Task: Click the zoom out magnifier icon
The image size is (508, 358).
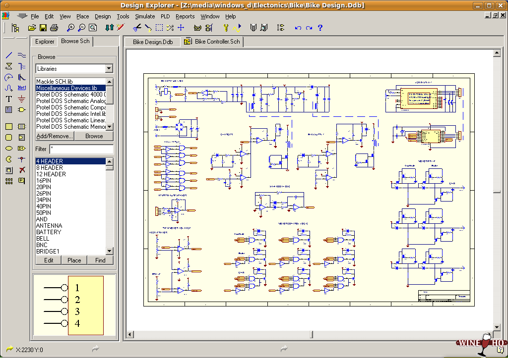Action: [x=82, y=28]
